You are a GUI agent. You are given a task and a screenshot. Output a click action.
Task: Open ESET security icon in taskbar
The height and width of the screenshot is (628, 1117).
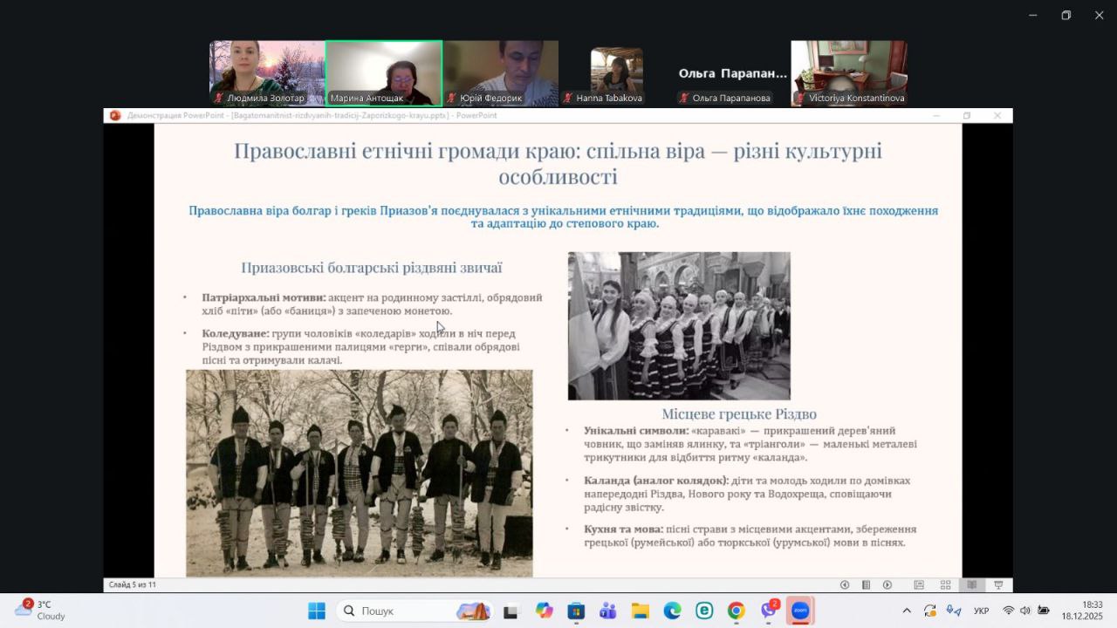[x=704, y=611]
